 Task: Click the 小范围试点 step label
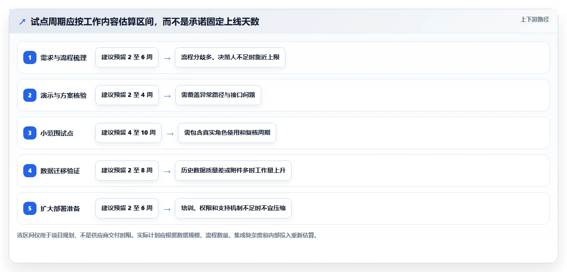click(x=57, y=133)
